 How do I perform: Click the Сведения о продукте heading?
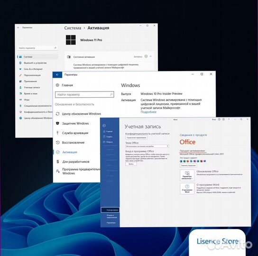[x=193, y=135]
